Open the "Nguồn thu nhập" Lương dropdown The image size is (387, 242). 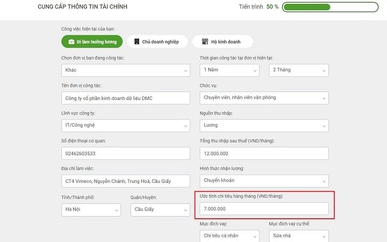coord(264,125)
